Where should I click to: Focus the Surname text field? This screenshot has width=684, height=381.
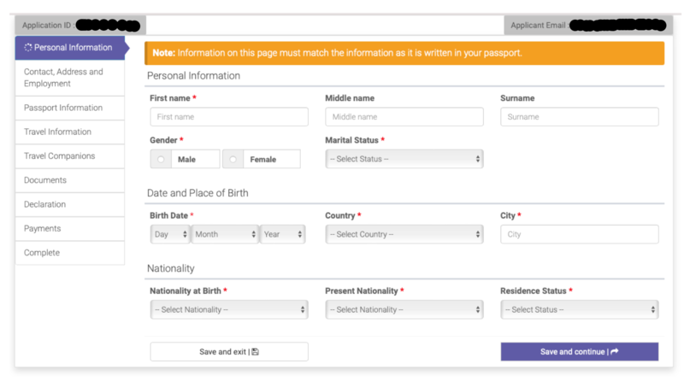click(x=579, y=117)
